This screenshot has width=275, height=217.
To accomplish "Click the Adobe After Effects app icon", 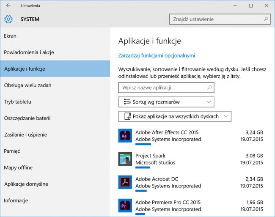I will pyautogui.click(x=125, y=136).
